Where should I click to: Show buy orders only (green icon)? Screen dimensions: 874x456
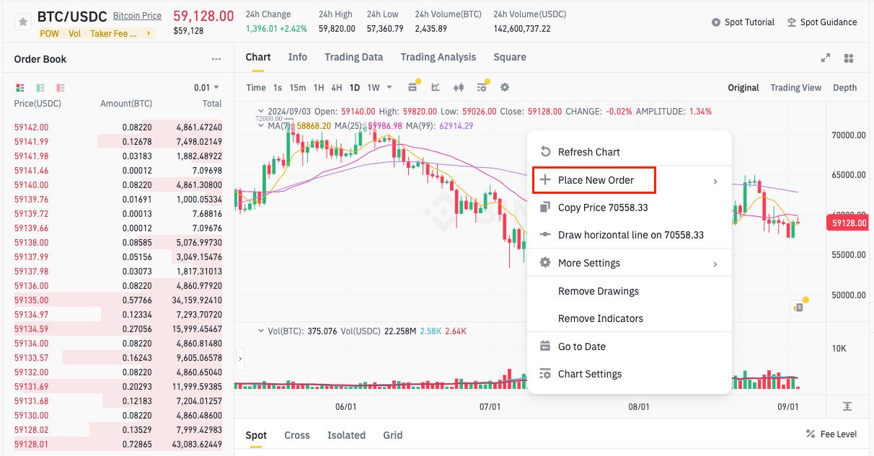pyautogui.click(x=40, y=88)
